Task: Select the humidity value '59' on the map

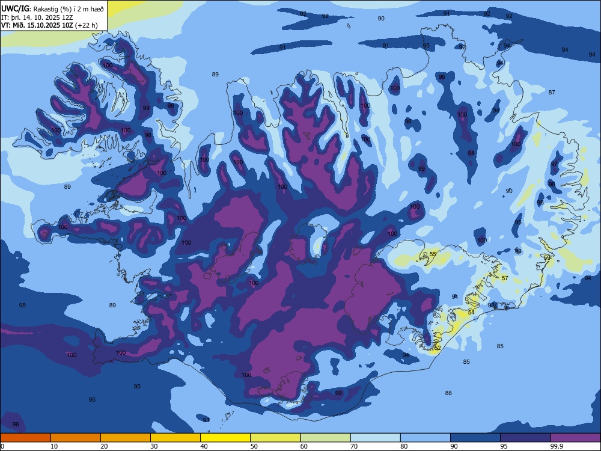Action: 548,258
